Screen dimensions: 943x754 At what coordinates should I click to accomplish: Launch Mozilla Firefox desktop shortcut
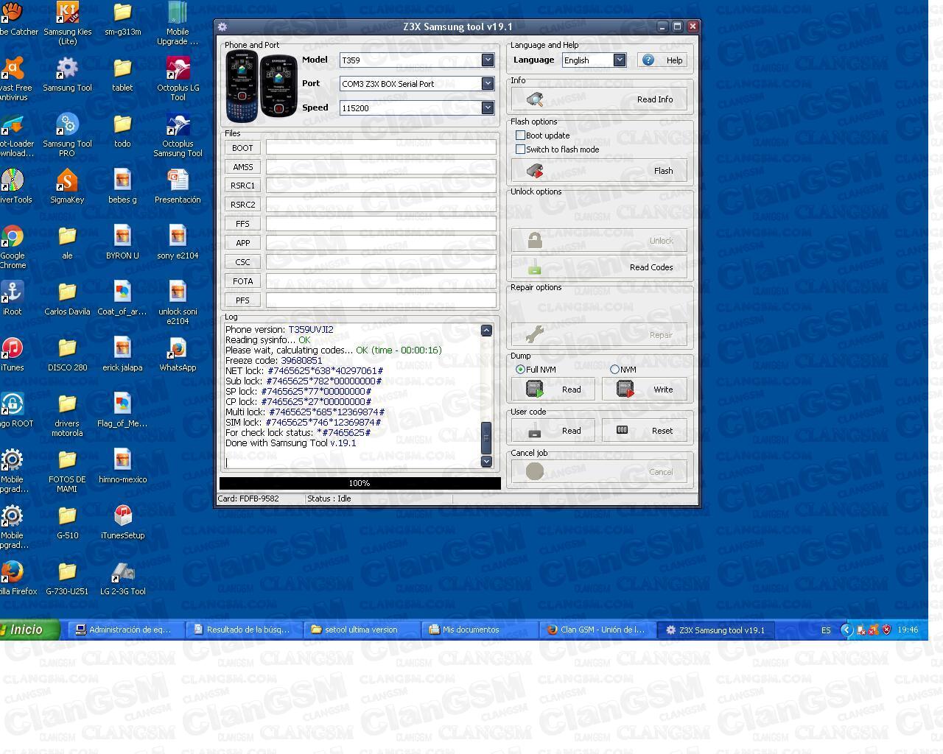(13, 577)
